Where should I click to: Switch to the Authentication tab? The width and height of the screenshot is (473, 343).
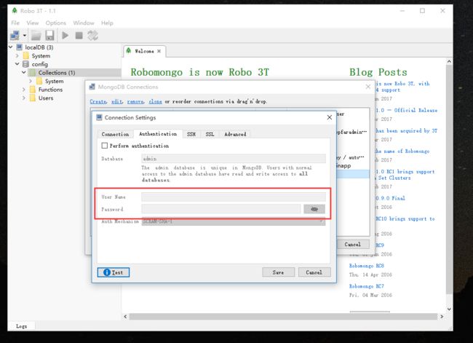click(158, 134)
